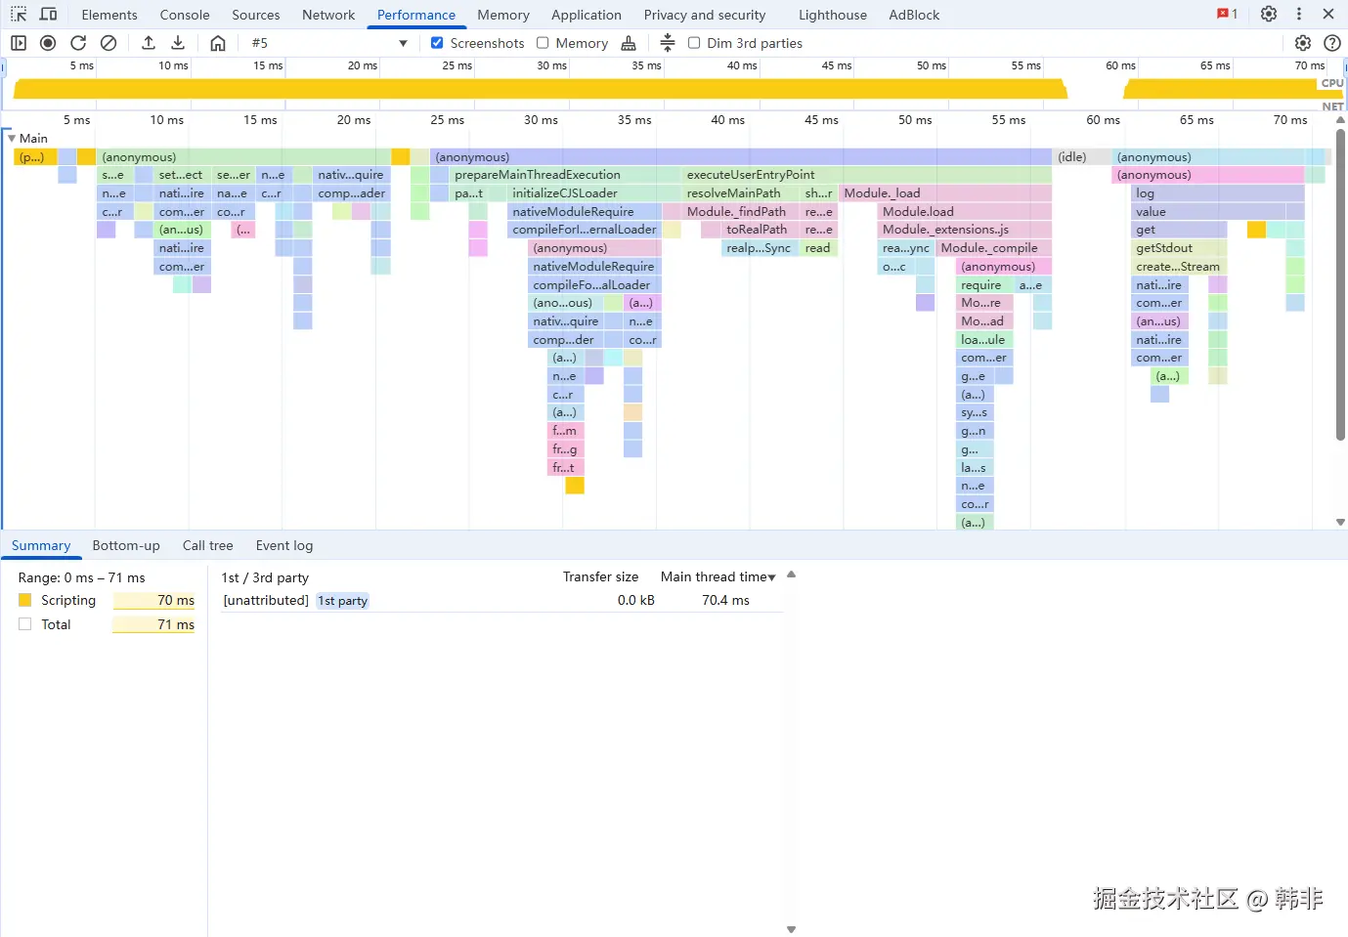Click the error count badge showing 1
Screen dimensions: 1348x937
pyautogui.click(x=1228, y=14)
